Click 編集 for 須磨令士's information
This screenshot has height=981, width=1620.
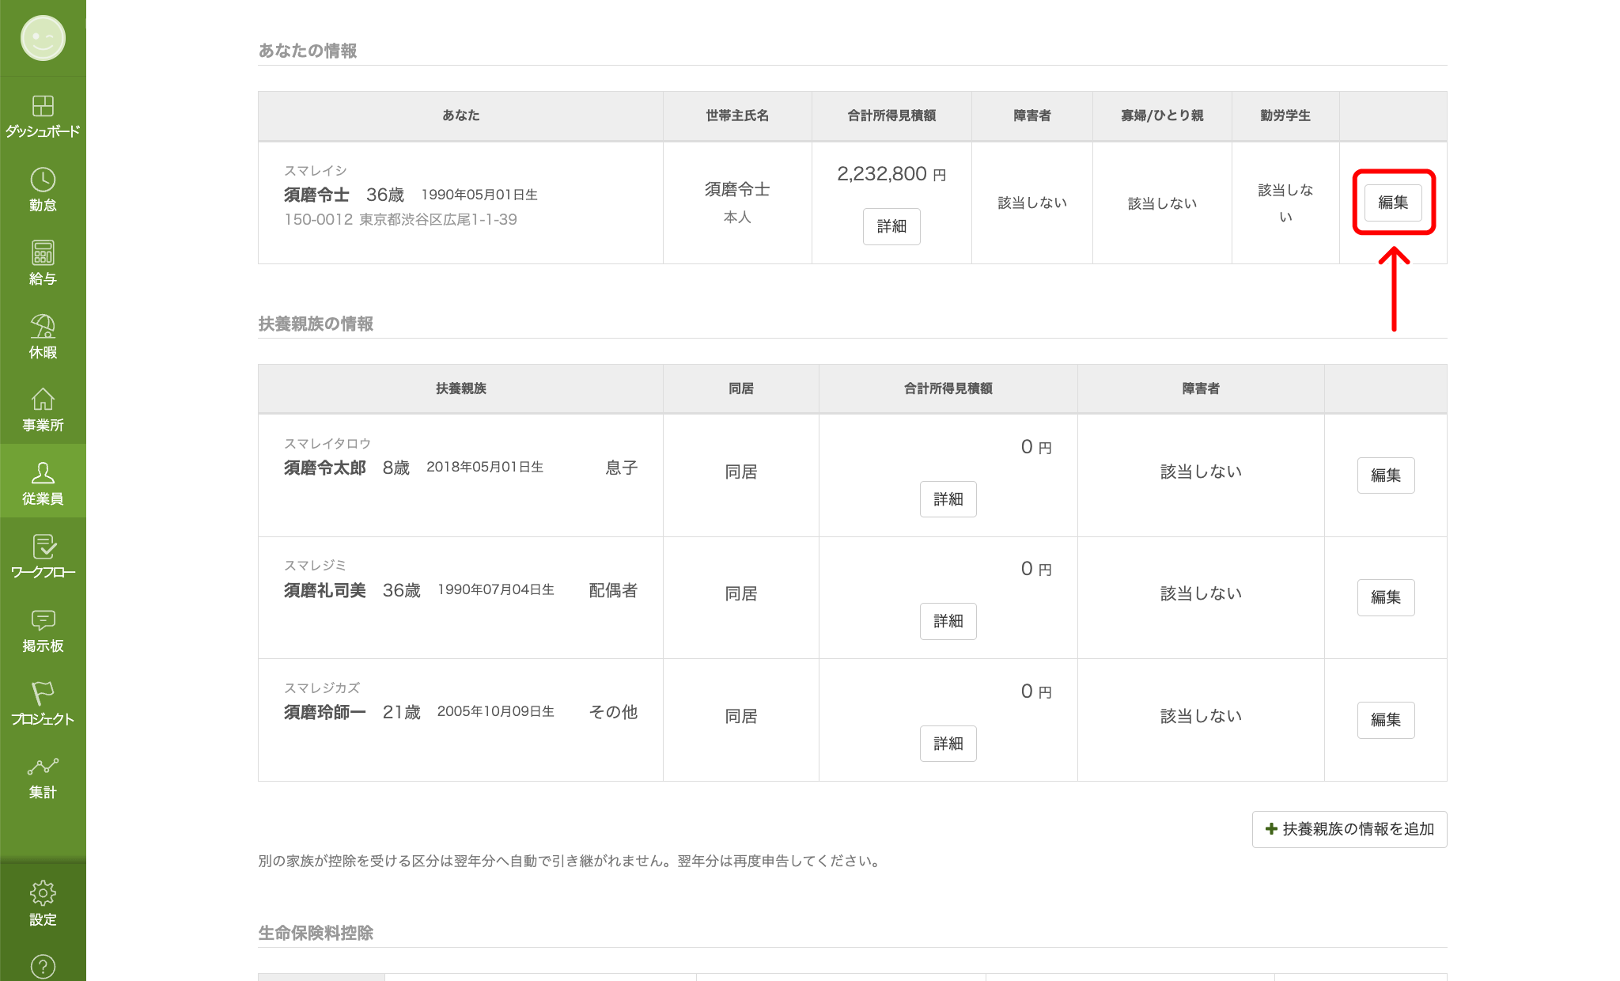(x=1393, y=203)
